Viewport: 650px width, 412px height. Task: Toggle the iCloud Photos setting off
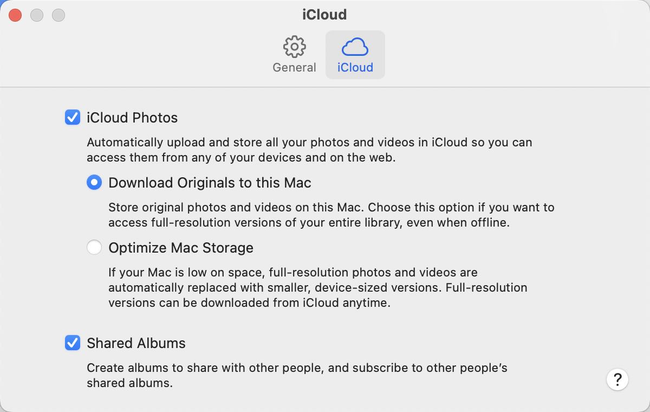(72, 117)
